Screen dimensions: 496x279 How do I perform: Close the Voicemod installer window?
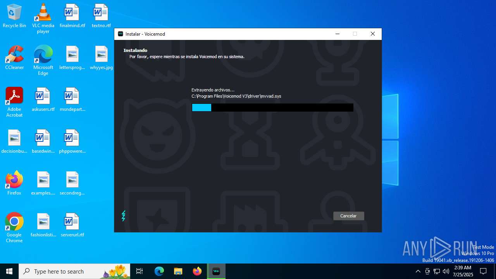click(373, 34)
